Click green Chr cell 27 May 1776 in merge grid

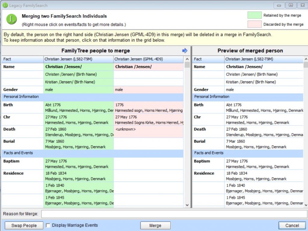click(79, 120)
